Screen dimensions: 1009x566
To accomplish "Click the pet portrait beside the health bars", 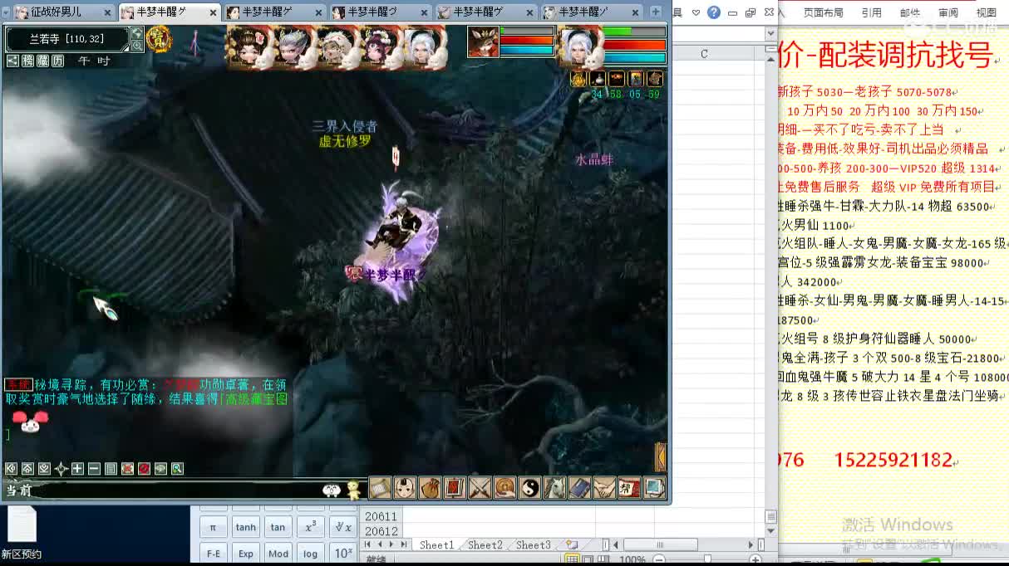I will [483, 41].
